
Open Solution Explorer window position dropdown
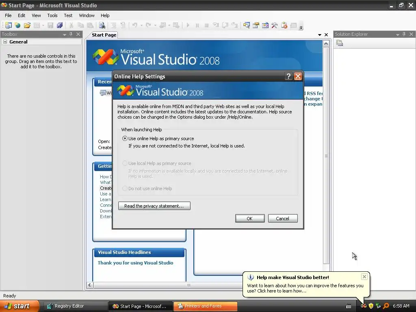pos(397,35)
